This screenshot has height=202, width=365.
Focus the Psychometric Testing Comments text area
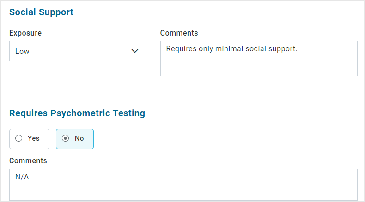point(183,185)
